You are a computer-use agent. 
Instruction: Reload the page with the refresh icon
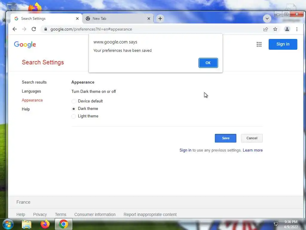coord(34,29)
